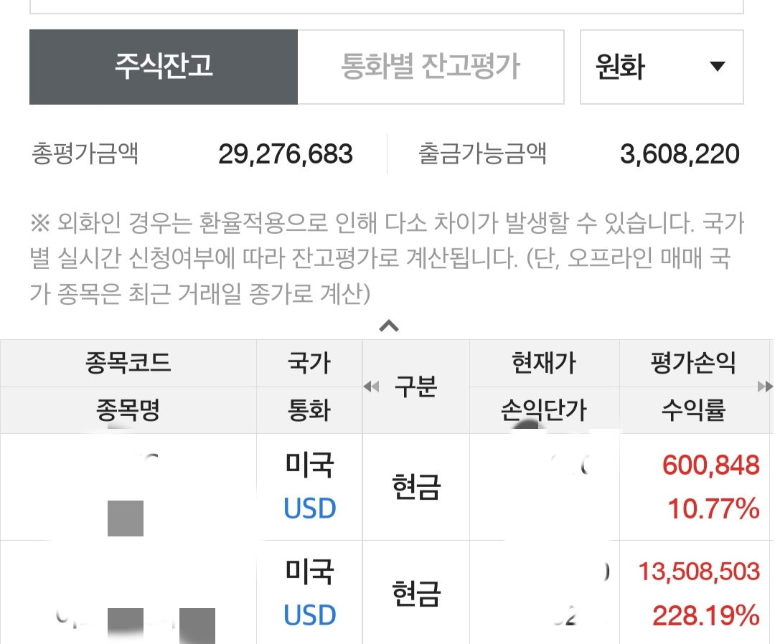Click the 228.19% return value

click(705, 615)
